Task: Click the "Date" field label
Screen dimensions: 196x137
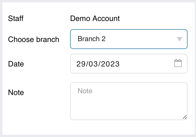Action: (x=16, y=64)
